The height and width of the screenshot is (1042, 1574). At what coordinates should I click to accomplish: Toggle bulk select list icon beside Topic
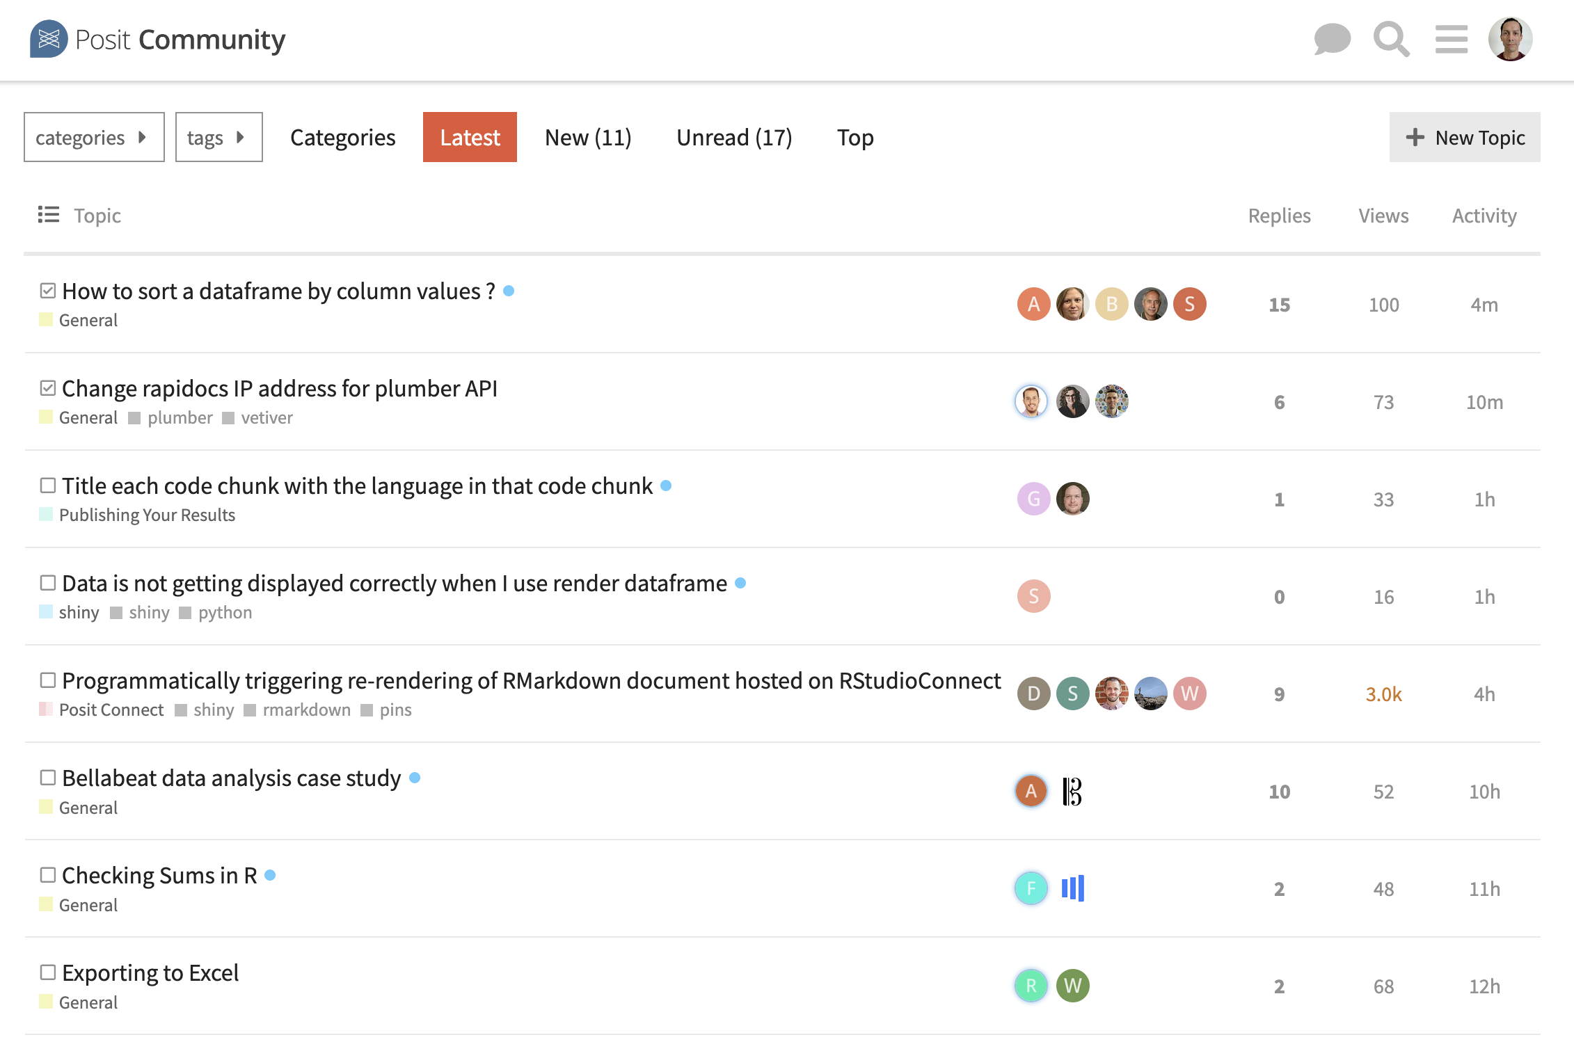pos(48,215)
